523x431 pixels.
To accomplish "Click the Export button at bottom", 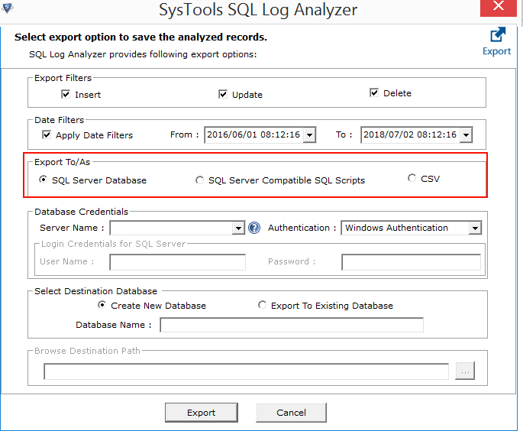I will tap(202, 413).
